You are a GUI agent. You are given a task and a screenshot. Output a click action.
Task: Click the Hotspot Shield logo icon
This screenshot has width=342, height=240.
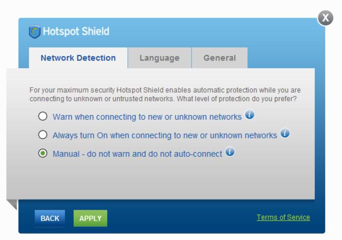point(35,32)
